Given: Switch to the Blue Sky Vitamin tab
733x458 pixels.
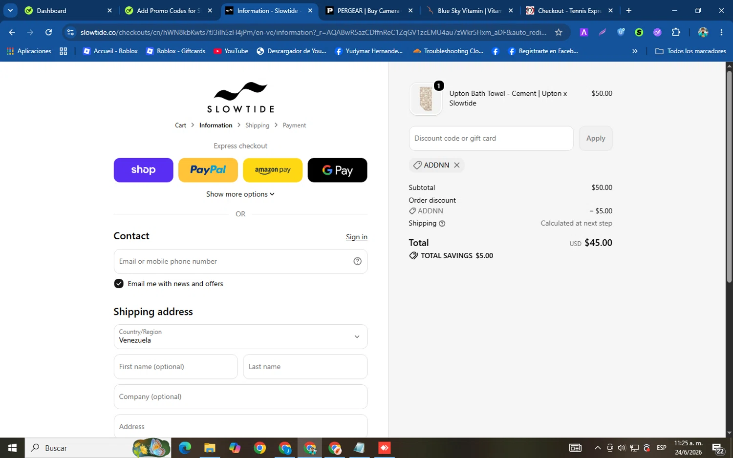Looking at the screenshot, I should click(x=469, y=11).
